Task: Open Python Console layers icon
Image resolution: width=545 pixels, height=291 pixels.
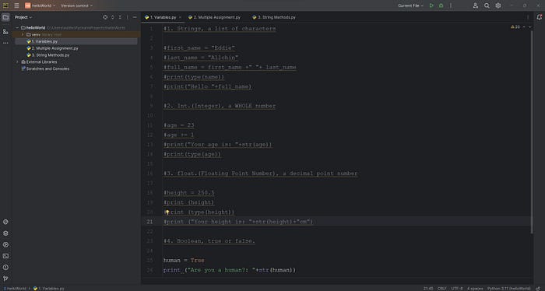Action: pos(5,233)
